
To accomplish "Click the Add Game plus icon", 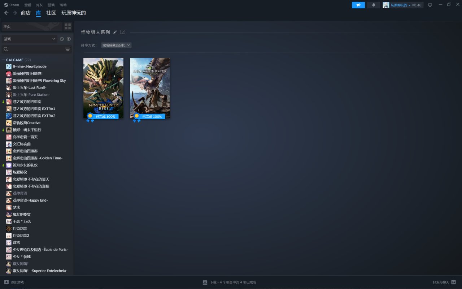I will tap(6, 282).
